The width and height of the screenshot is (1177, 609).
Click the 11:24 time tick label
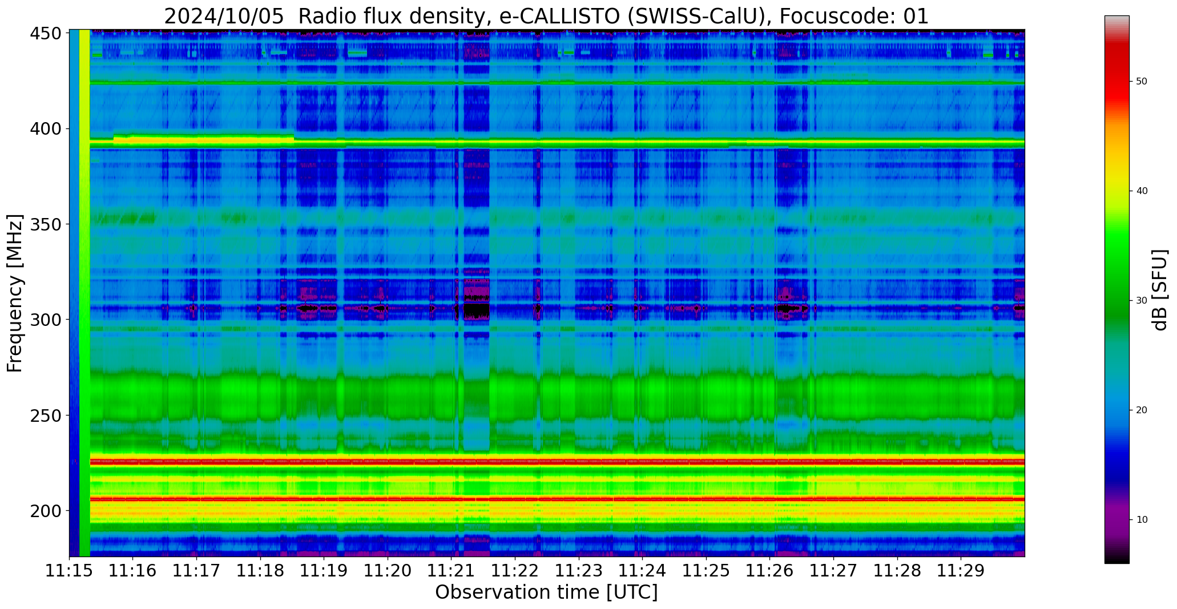tap(642, 570)
